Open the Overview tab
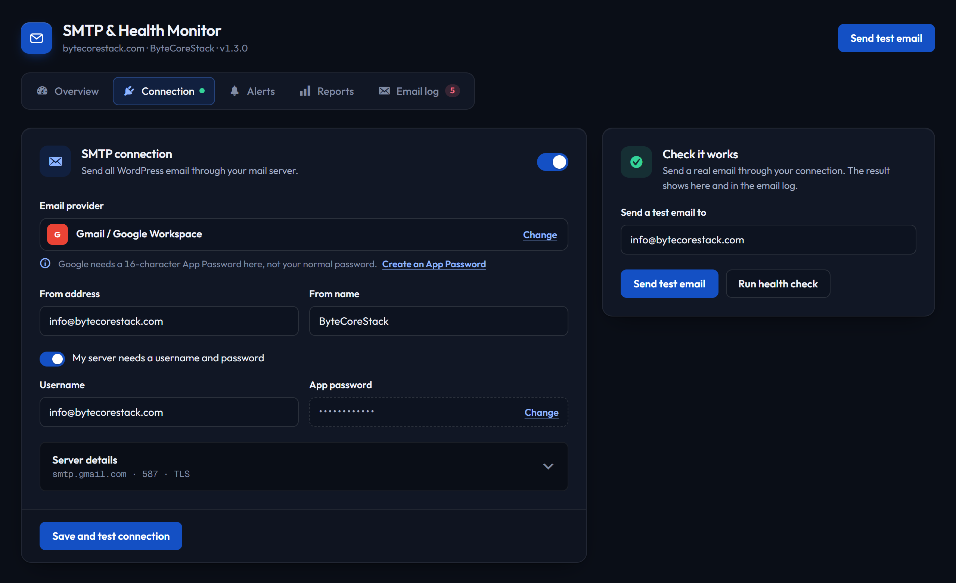 (68, 91)
